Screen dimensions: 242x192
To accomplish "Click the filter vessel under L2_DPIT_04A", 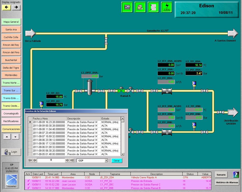I will tap(90, 87).
